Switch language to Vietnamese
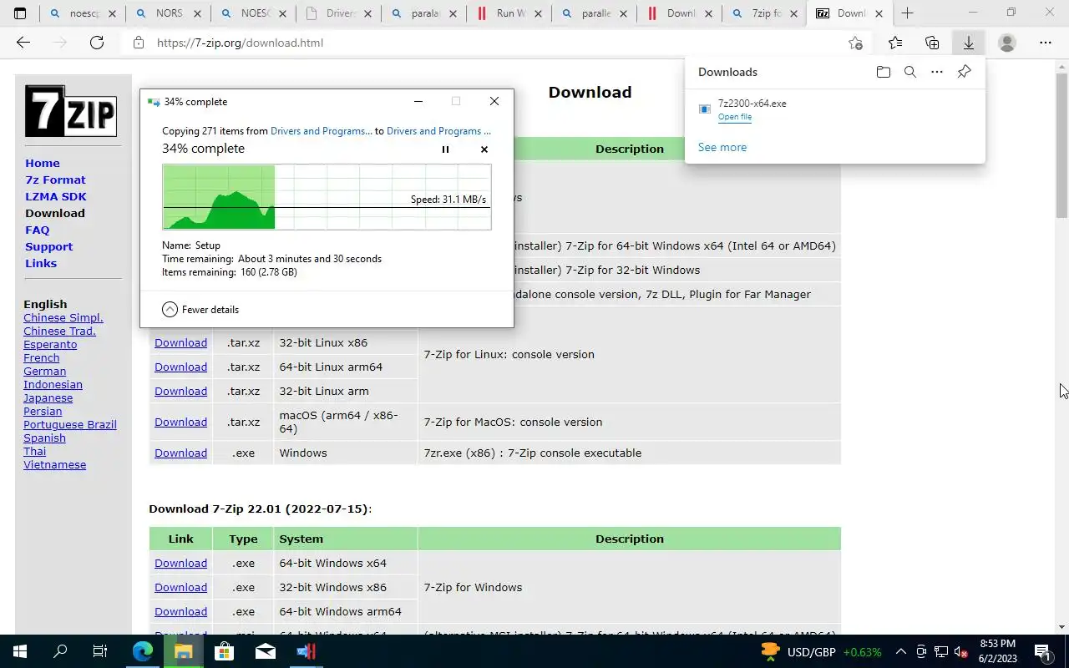This screenshot has width=1069, height=668. [55, 464]
